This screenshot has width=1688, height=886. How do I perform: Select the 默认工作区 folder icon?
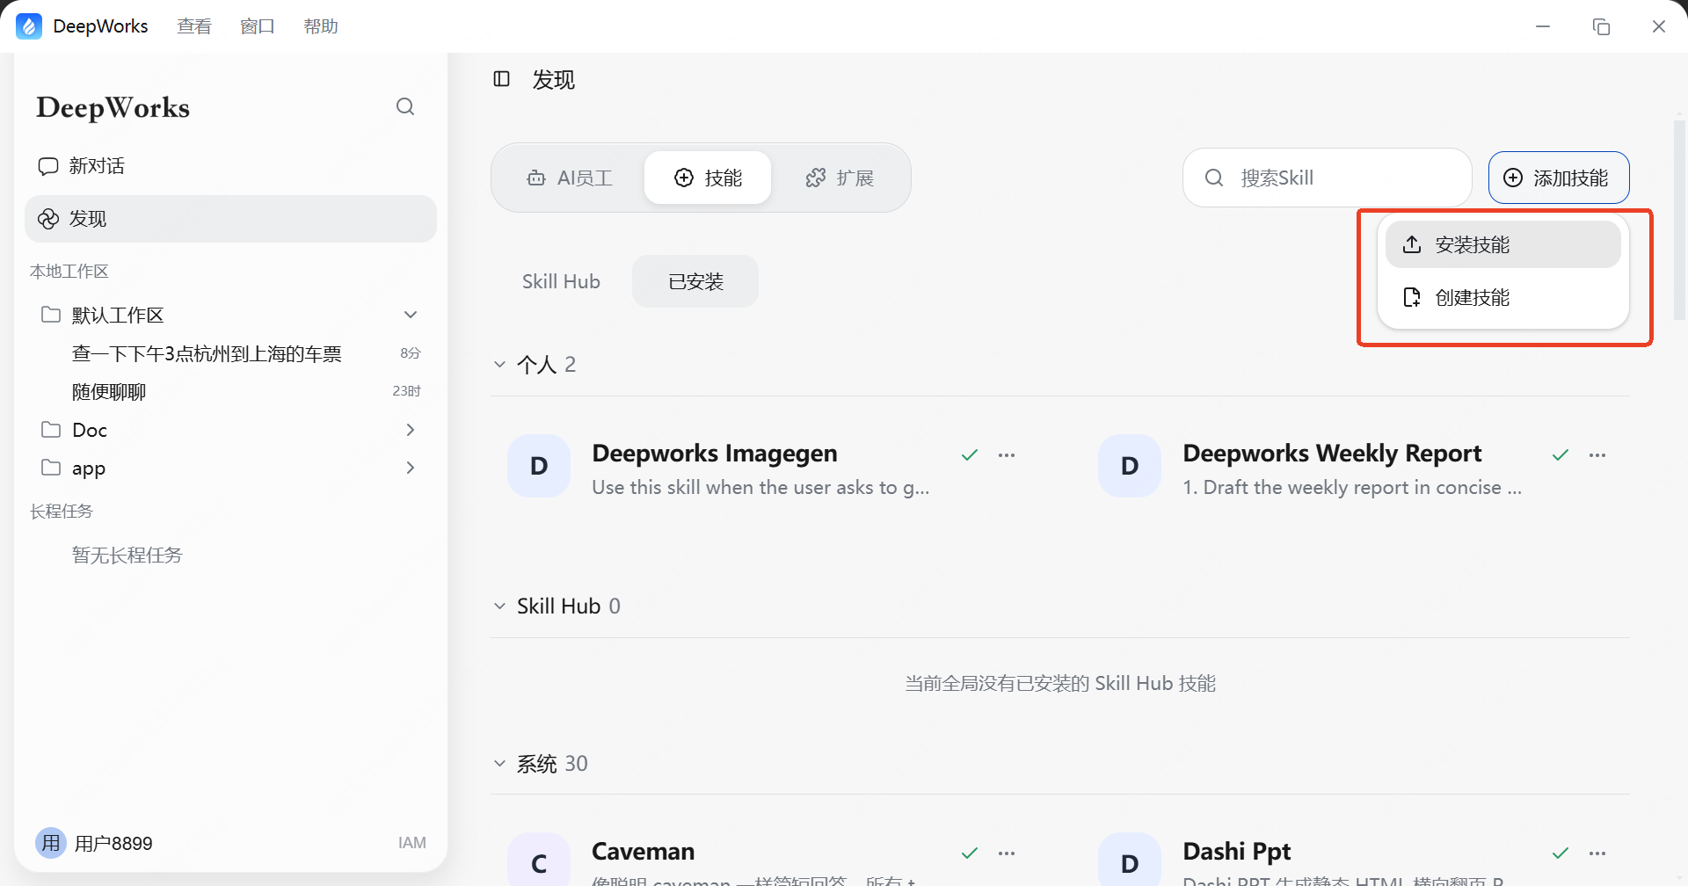51,315
